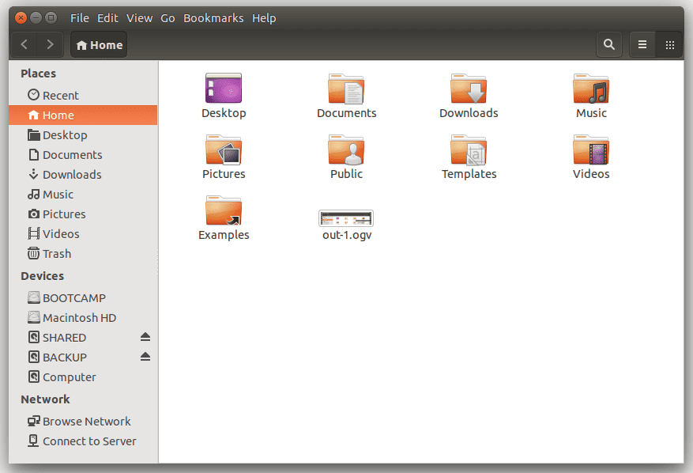The height and width of the screenshot is (473, 693).
Task: Open the Edit menu
Action: coord(107,18)
